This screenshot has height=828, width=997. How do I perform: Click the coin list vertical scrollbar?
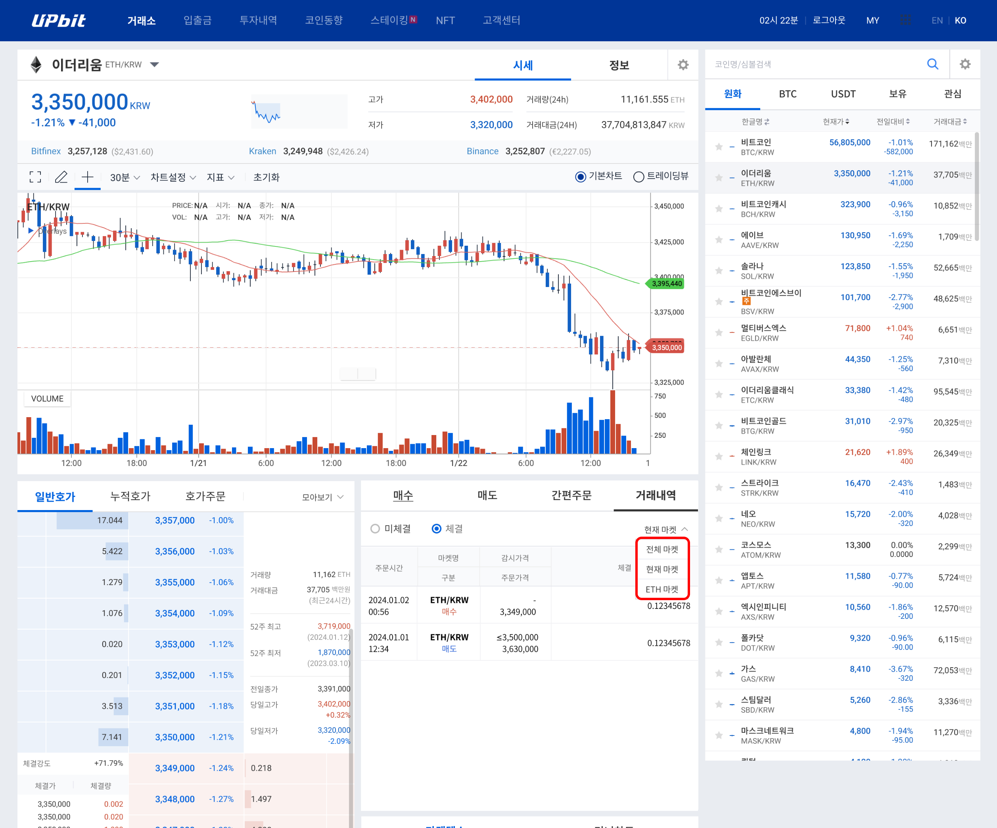point(977,187)
